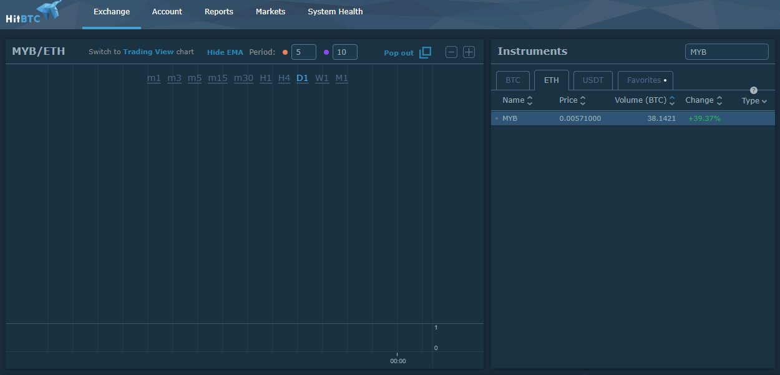Viewport: 780px width, 375px height.
Task: Click the Instruments panel heading
Action: [x=533, y=51]
